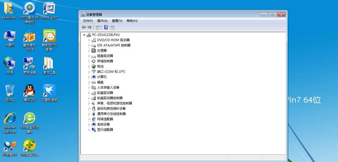338x162 pixels.
Task: Click the action pane toolbar icon right of Help
Action: 112,27
